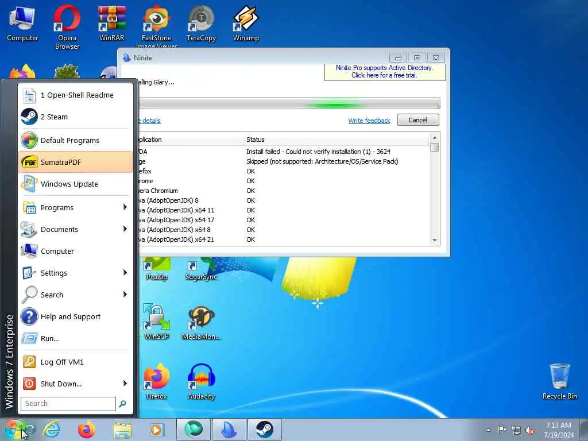Open Firefox from the taskbar
Image resolution: width=588 pixels, height=441 pixels.
pos(86,430)
